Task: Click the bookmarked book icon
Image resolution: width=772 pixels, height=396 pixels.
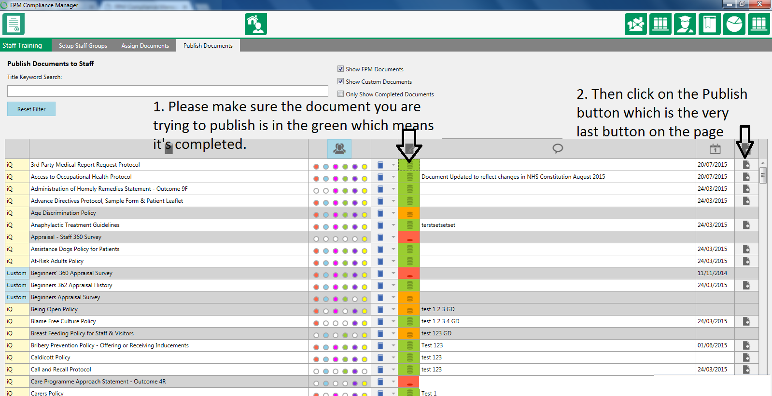Action: click(709, 24)
